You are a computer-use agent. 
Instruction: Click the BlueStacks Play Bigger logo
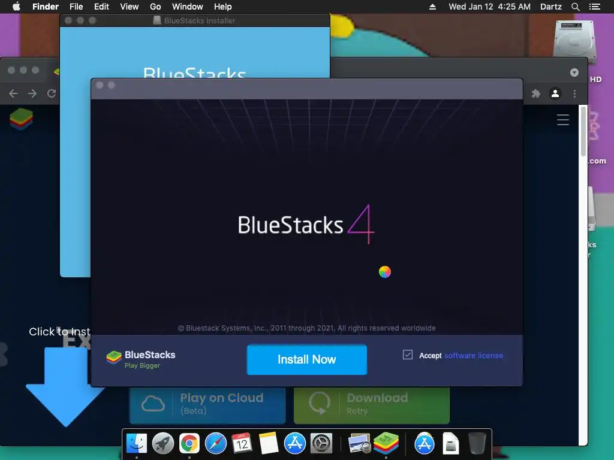coord(141,359)
